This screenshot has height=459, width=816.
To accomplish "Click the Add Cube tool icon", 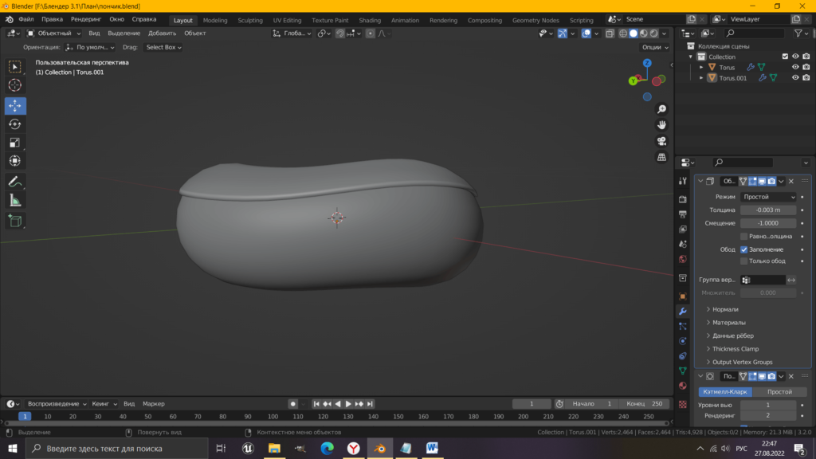I will click(15, 220).
